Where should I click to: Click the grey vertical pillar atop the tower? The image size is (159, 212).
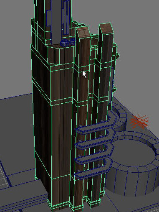click(x=56, y=22)
